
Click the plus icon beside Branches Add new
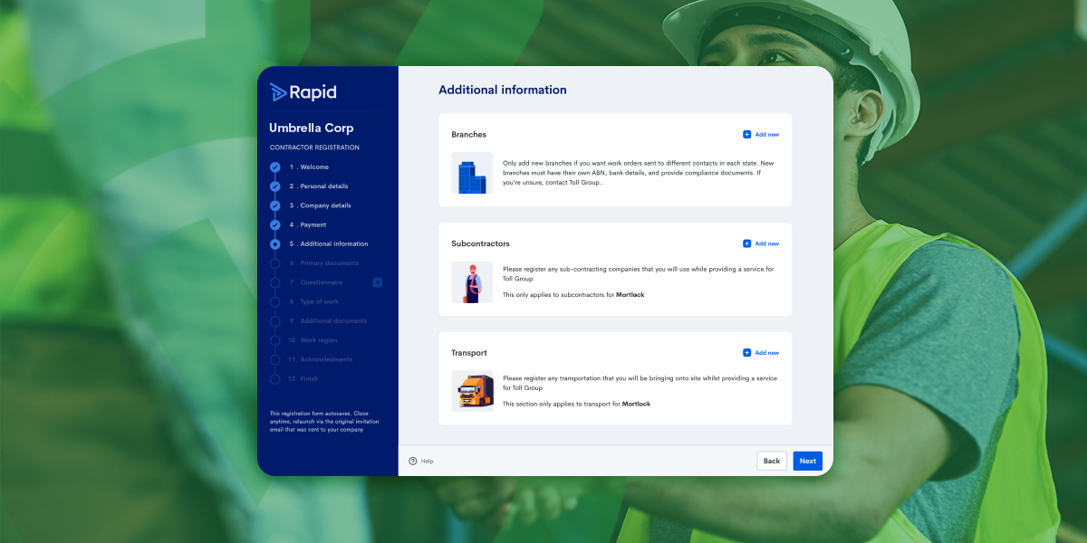pos(746,134)
